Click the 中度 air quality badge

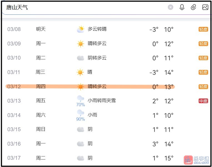[x=203, y=101]
